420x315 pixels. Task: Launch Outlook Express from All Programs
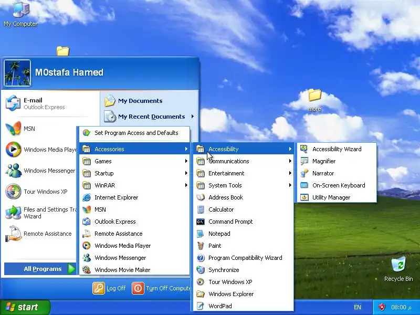tap(134, 222)
